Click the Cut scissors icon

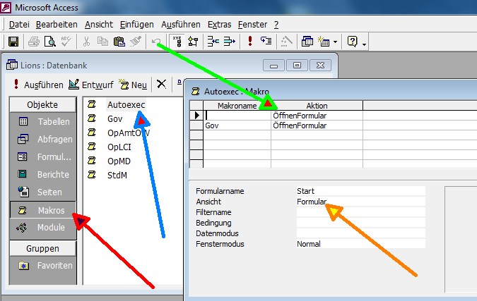tap(86, 42)
